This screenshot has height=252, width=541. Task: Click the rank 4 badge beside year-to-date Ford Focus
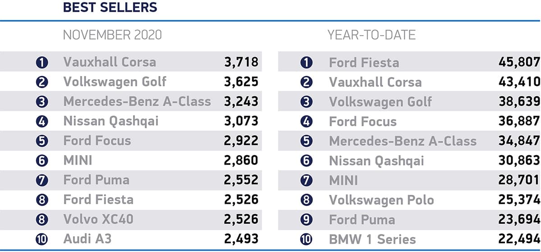click(307, 121)
